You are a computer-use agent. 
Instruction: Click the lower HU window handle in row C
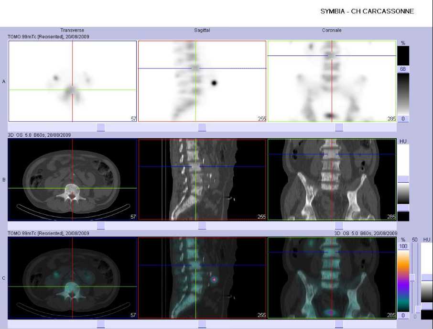pos(427,306)
